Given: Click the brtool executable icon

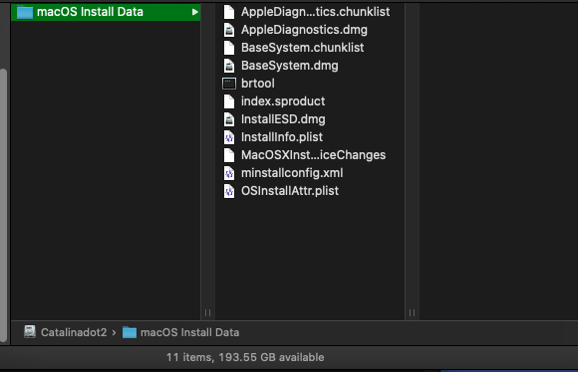Looking at the screenshot, I should (229, 84).
